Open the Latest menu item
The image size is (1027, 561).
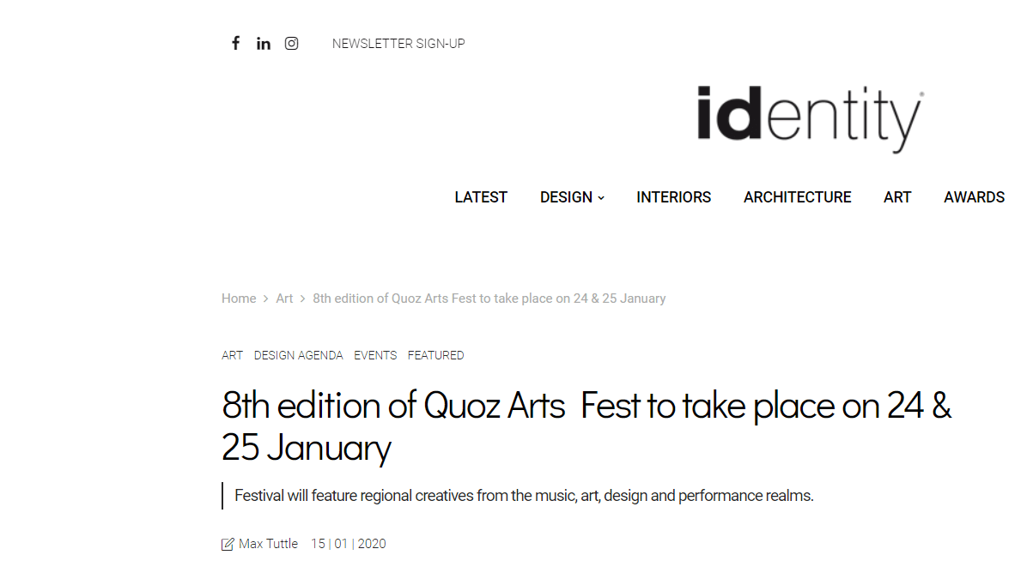click(x=481, y=197)
